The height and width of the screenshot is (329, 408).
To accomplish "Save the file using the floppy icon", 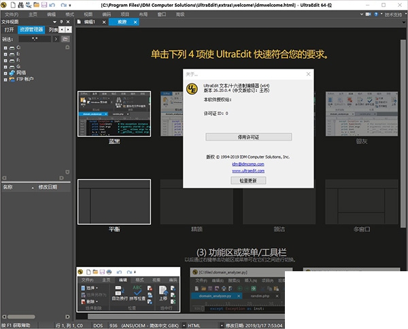I will [x=44, y=5].
